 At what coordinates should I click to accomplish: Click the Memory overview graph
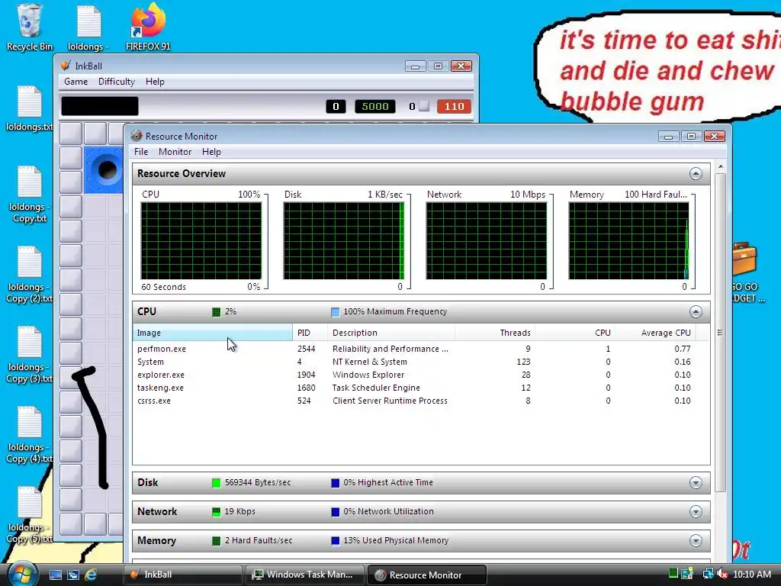(x=628, y=241)
